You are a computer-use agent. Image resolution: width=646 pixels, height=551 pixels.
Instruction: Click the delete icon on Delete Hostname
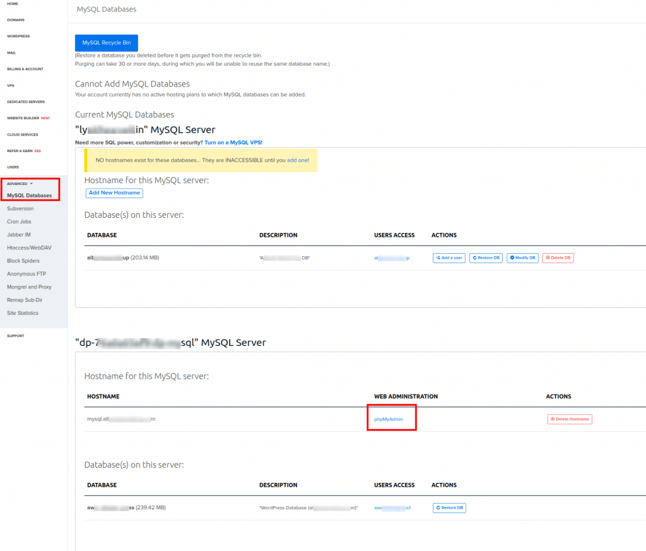[553, 418]
